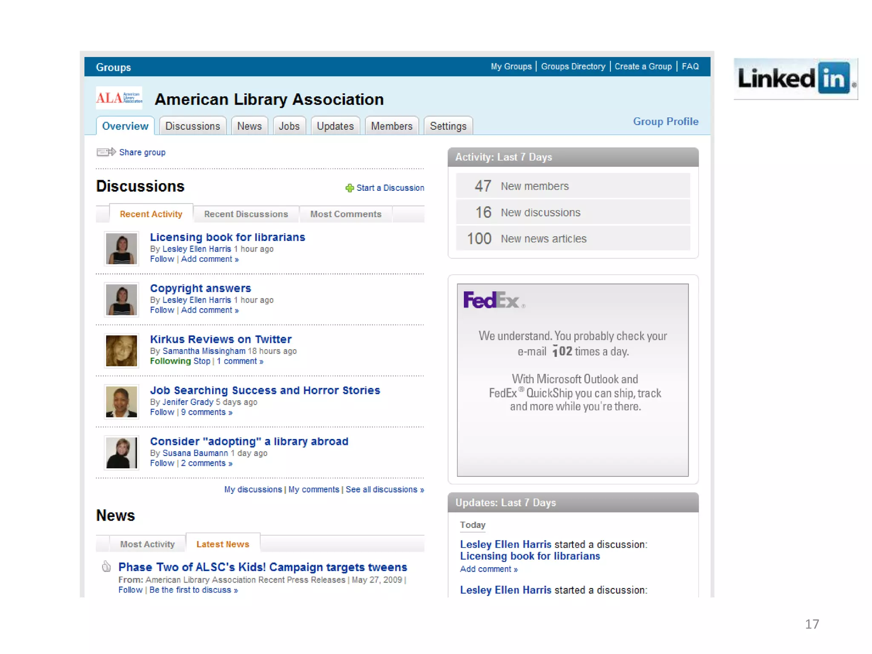Open Samantha Missingham's profile photo
This screenshot has width=872, height=654.
[x=121, y=351]
